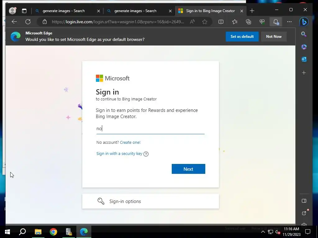Open the Action Center notification icon

[308, 232]
